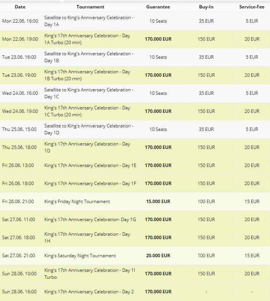Select King's 17th Anniversary Day 1C Turbo
270x301 pixels.
click(x=87, y=111)
